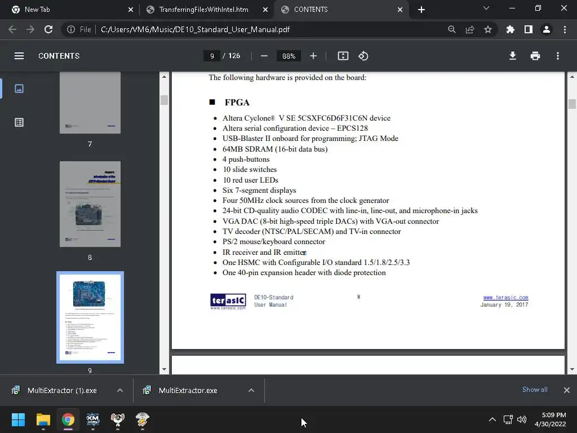Open Chrome's zoom magnifier icon in address bar

click(452, 29)
